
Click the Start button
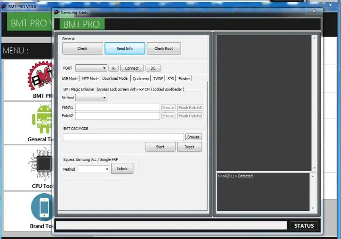160,147
